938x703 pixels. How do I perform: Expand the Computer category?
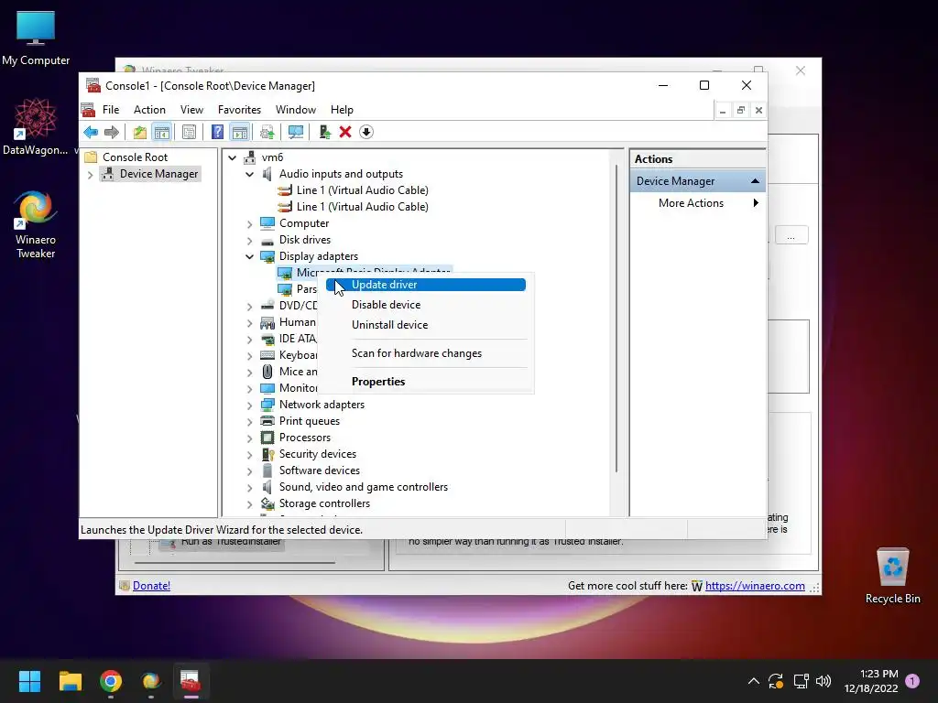pos(249,224)
